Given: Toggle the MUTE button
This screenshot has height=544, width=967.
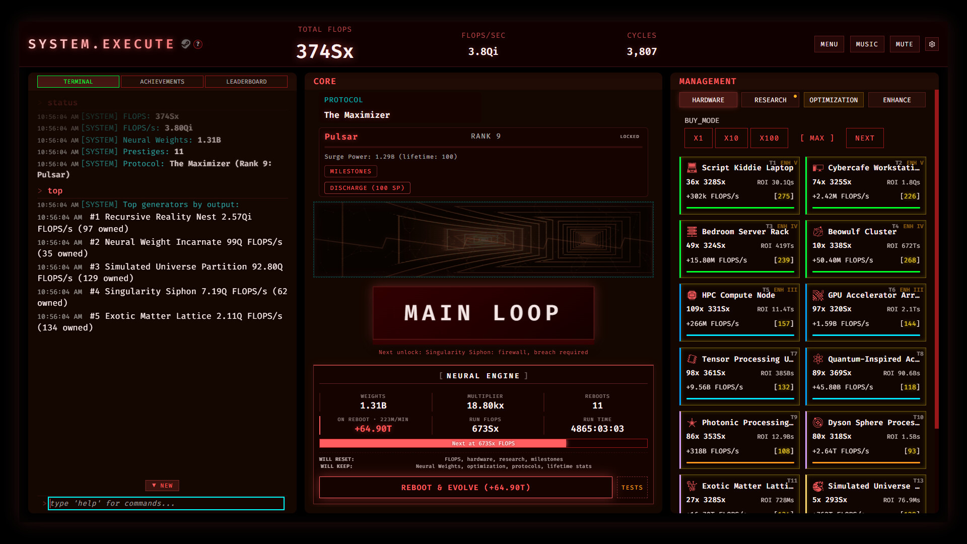Looking at the screenshot, I should coord(904,44).
